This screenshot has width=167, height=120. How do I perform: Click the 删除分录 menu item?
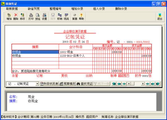pos(121,9)
